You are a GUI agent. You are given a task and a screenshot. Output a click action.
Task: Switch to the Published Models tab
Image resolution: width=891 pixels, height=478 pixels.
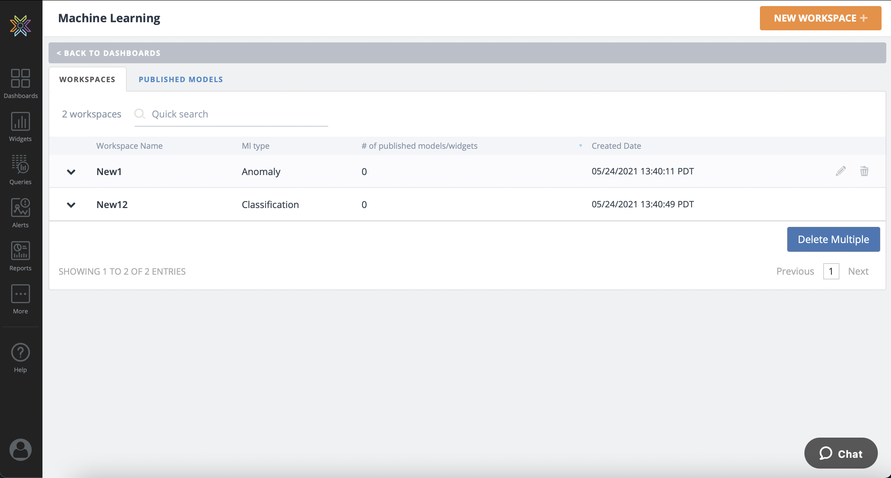click(x=181, y=79)
